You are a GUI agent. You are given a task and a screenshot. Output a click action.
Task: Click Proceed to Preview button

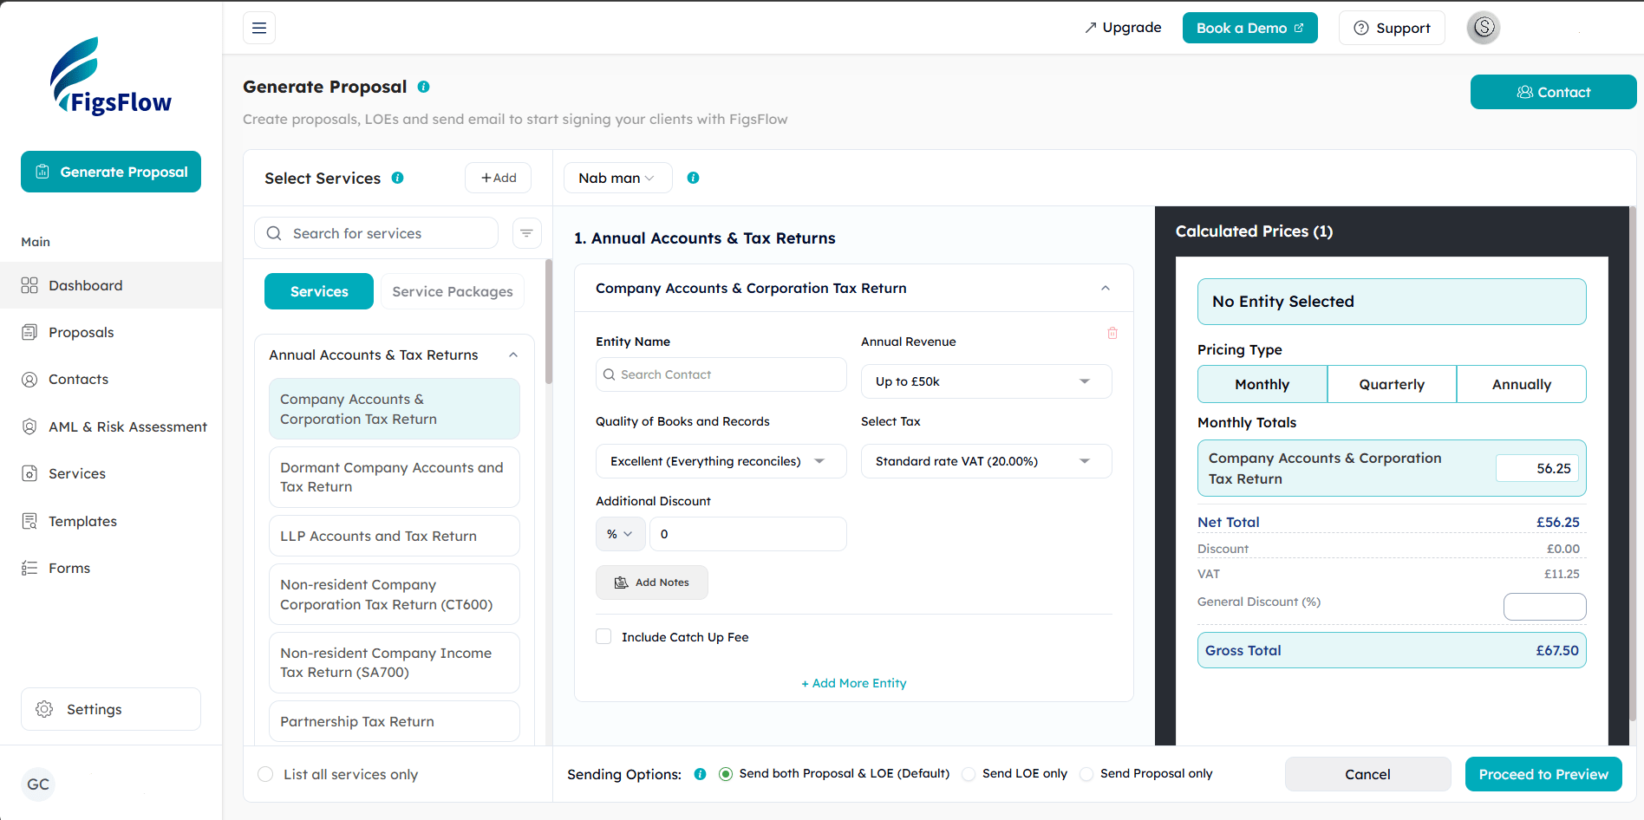1543,774
